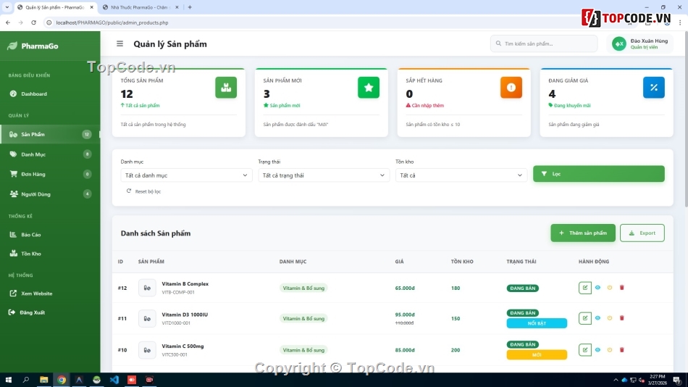Open a new browser tab
Image resolution: width=688 pixels, height=387 pixels.
[x=190, y=7]
